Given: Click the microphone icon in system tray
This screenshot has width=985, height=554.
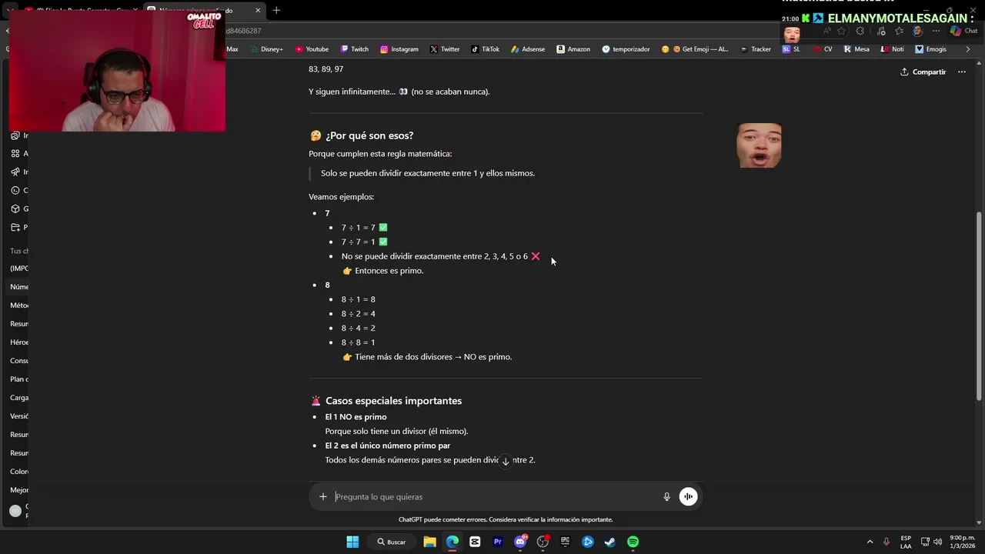Looking at the screenshot, I should [886, 542].
